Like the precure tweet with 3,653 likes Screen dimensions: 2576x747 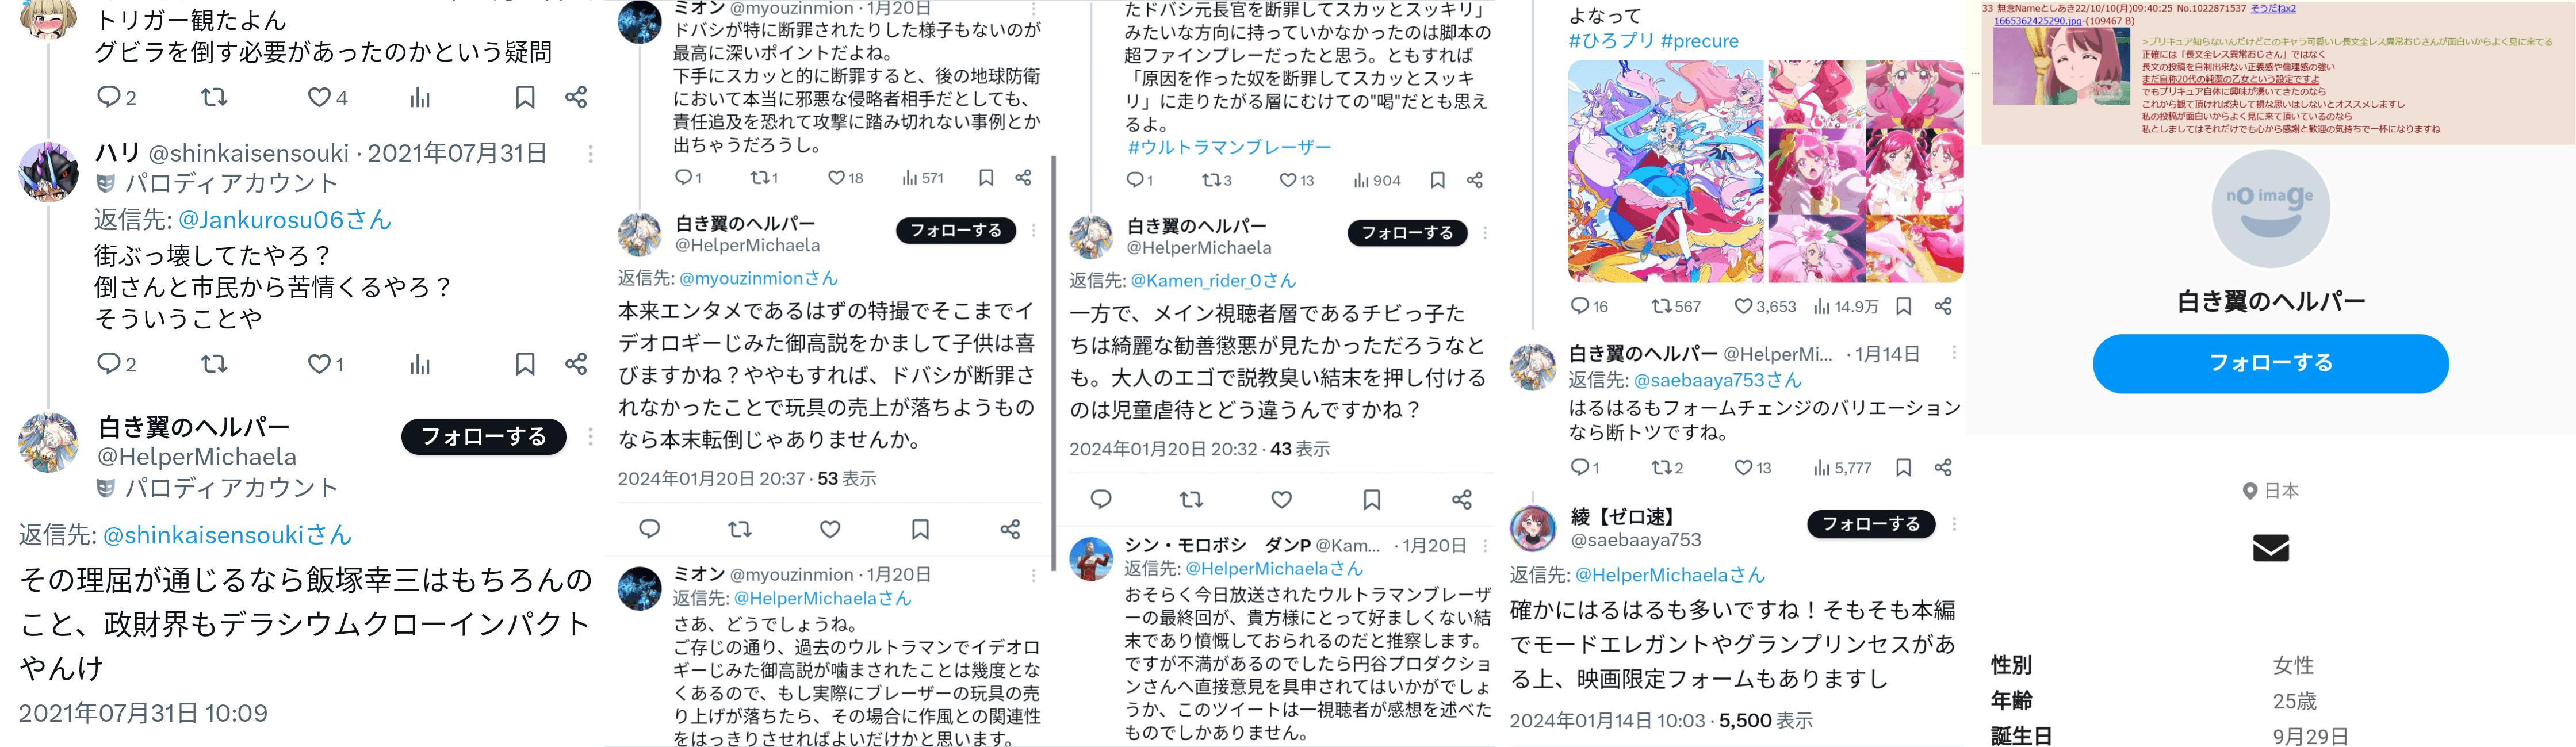[1765, 306]
